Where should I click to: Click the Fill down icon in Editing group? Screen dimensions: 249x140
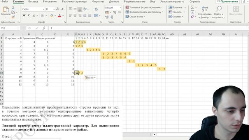(x=192, y=12)
